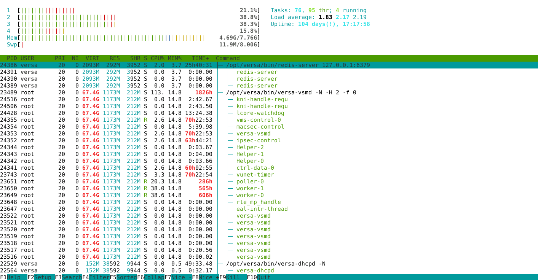Sort by the USER column header

pos(27,58)
